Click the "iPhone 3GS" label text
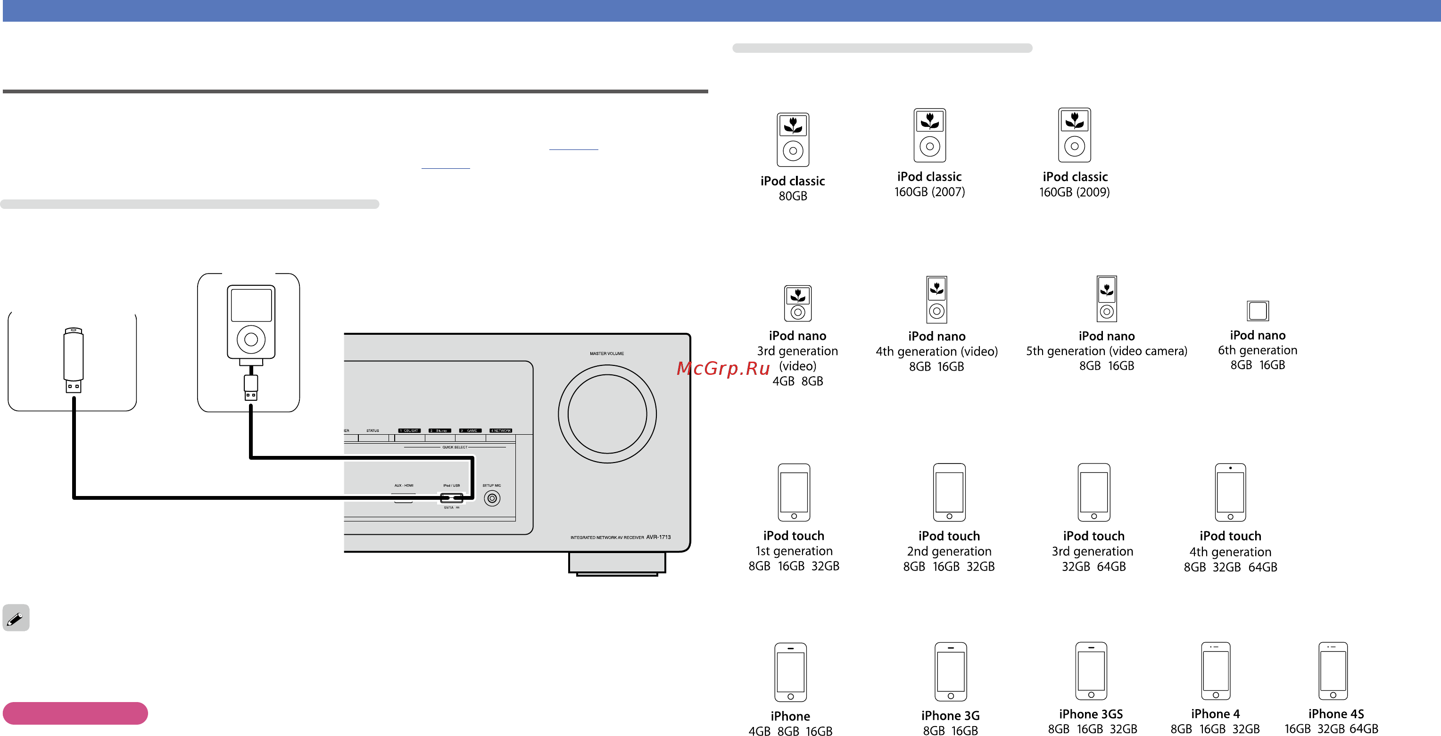This screenshot has width=1441, height=736. tap(1091, 714)
